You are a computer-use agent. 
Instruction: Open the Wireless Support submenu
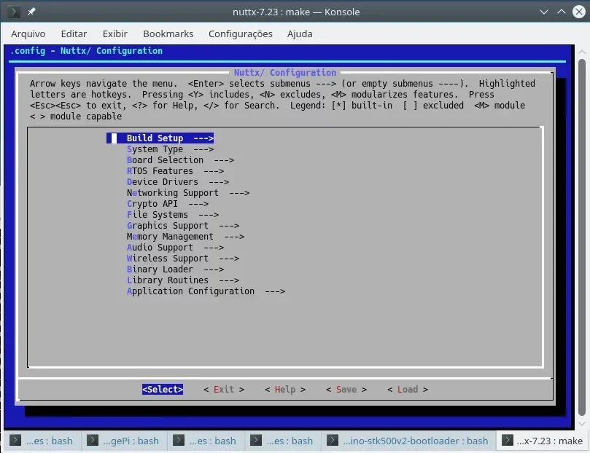pyautogui.click(x=183, y=259)
